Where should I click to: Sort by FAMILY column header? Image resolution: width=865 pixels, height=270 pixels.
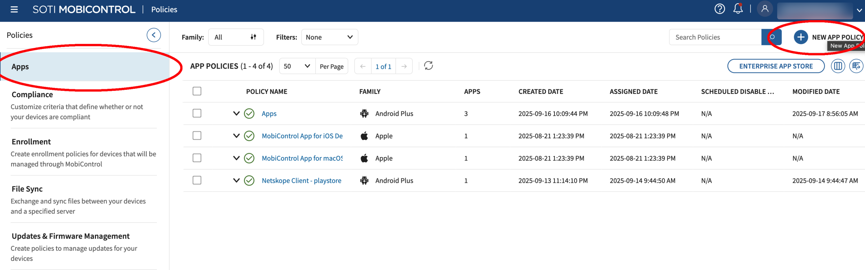(x=370, y=92)
